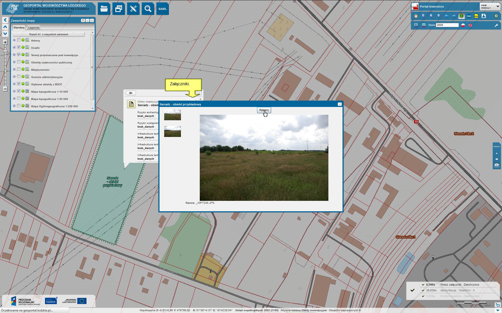Click the expand arrow at bottom-right corner
This screenshot has width=502, height=313.
(x=498, y=305)
